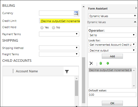Open the Shipping Method dropdown
The height and width of the screenshot is (107, 138).
59,48
